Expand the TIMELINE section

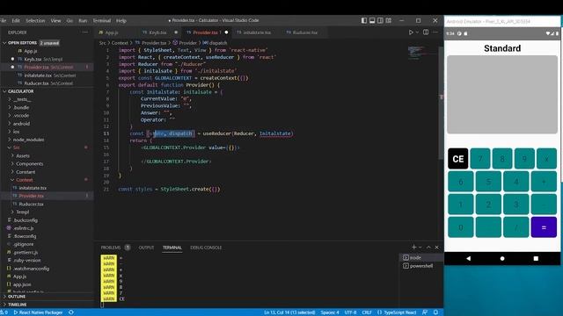point(18,305)
